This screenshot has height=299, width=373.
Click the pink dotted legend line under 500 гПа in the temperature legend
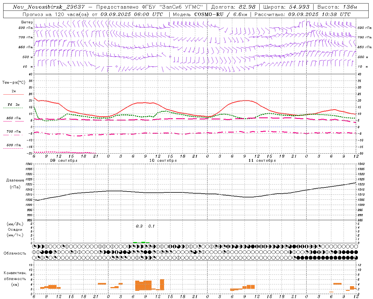tap(13, 148)
